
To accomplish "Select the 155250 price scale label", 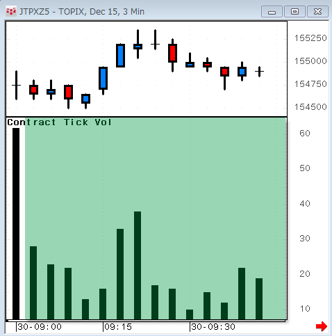I will coord(310,38).
